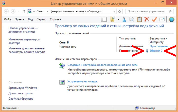Image resolution: width=178 pixels, height=112 pixels.
Task: Open the Справка menu
Action: (55, 19)
